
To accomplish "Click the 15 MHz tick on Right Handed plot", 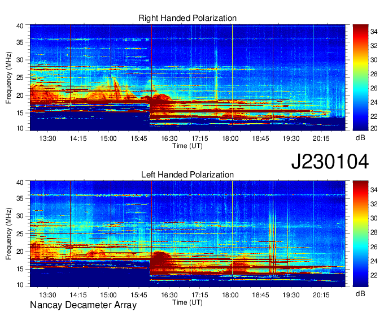I will (x=20, y=113).
